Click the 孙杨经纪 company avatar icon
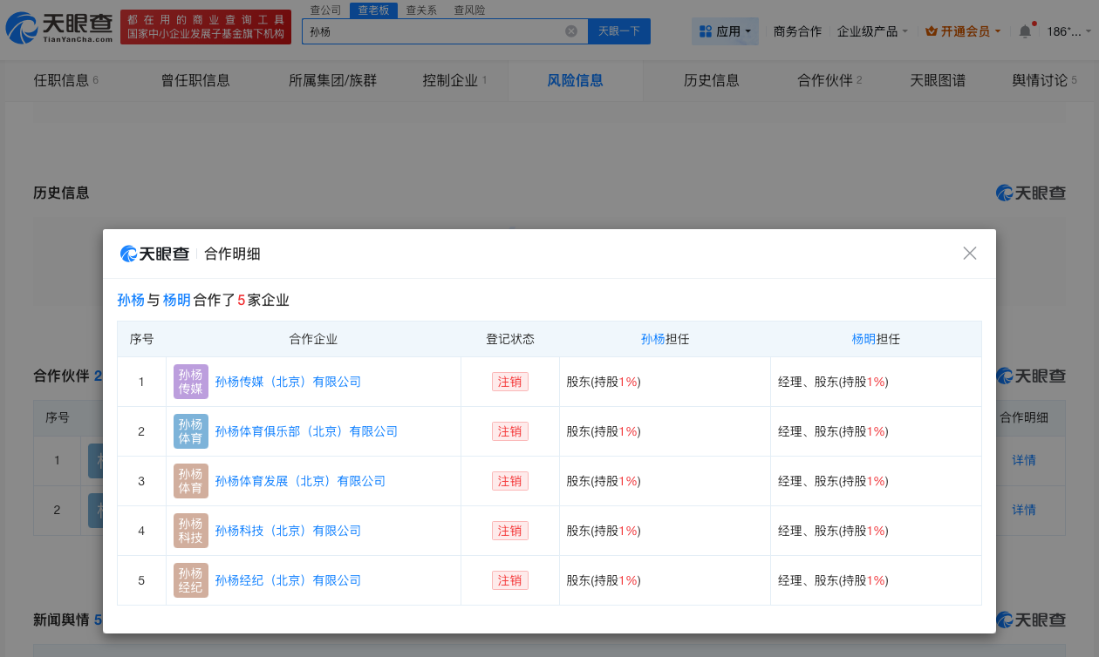This screenshot has height=657, width=1099. click(190, 579)
